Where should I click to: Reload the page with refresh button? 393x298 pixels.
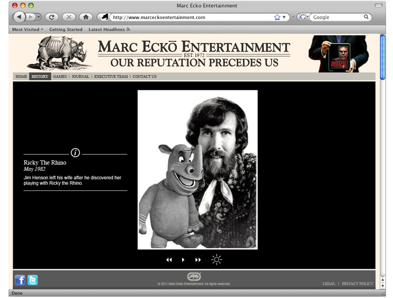pyautogui.click(x=51, y=17)
